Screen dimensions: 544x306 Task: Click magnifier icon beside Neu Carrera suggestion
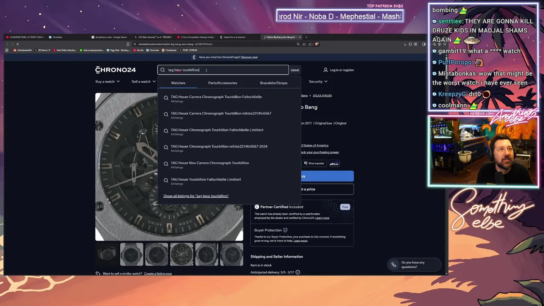[166, 164]
